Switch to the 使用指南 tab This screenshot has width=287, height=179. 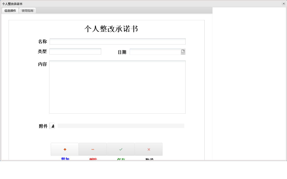(x=27, y=10)
